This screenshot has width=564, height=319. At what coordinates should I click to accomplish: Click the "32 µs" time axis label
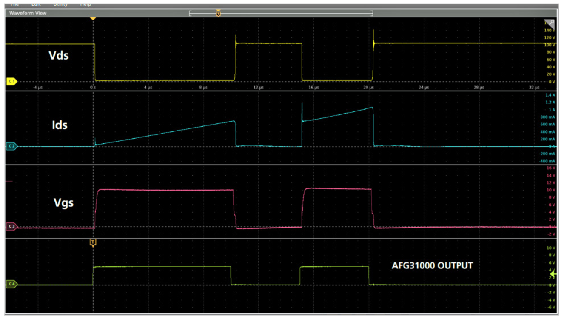click(534, 88)
